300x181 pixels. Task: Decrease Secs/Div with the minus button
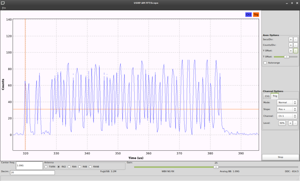[x=295, y=39]
